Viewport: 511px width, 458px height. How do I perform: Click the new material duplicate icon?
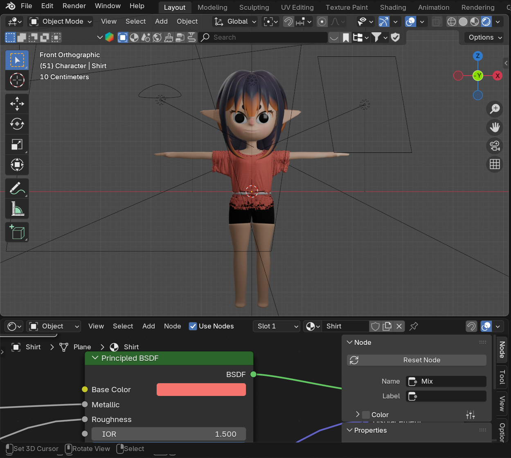tap(387, 326)
